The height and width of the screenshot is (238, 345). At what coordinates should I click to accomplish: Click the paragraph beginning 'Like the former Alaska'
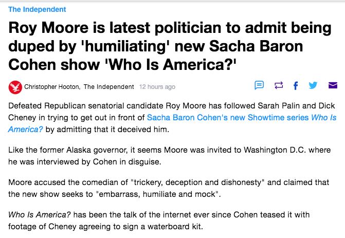[170, 156]
